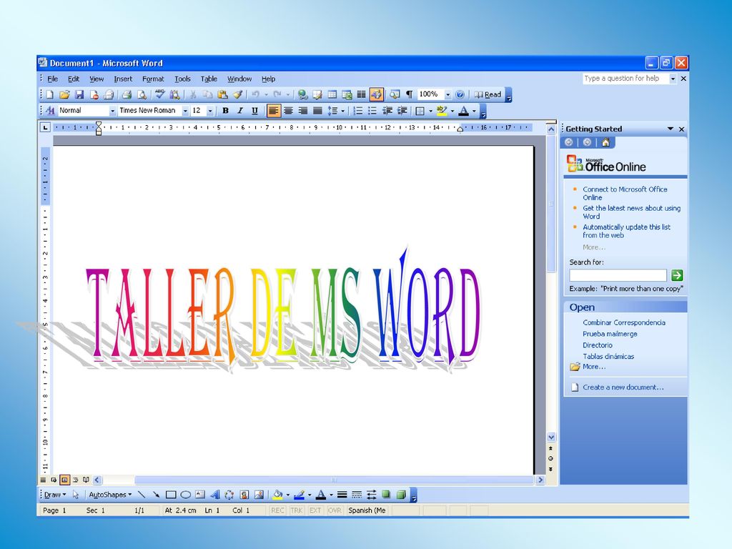The width and height of the screenshot is (732, 549).
Task: Click the Numbering list icon
Action: tap(357, 111)
